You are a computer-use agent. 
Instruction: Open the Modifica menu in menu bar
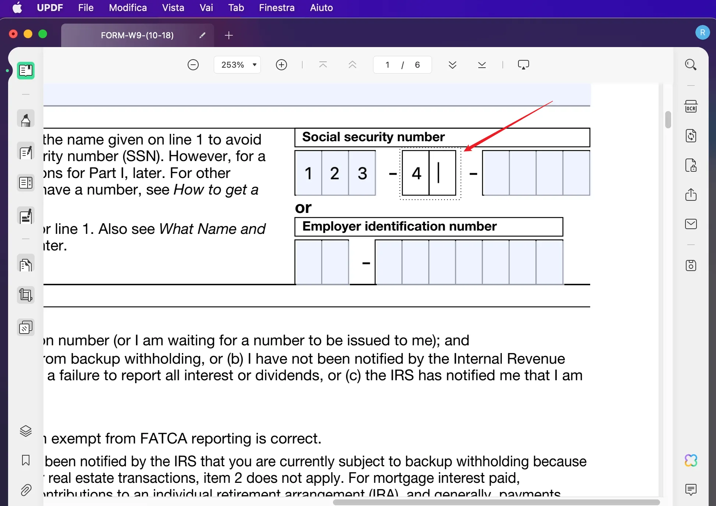click(x=127, y=8)
